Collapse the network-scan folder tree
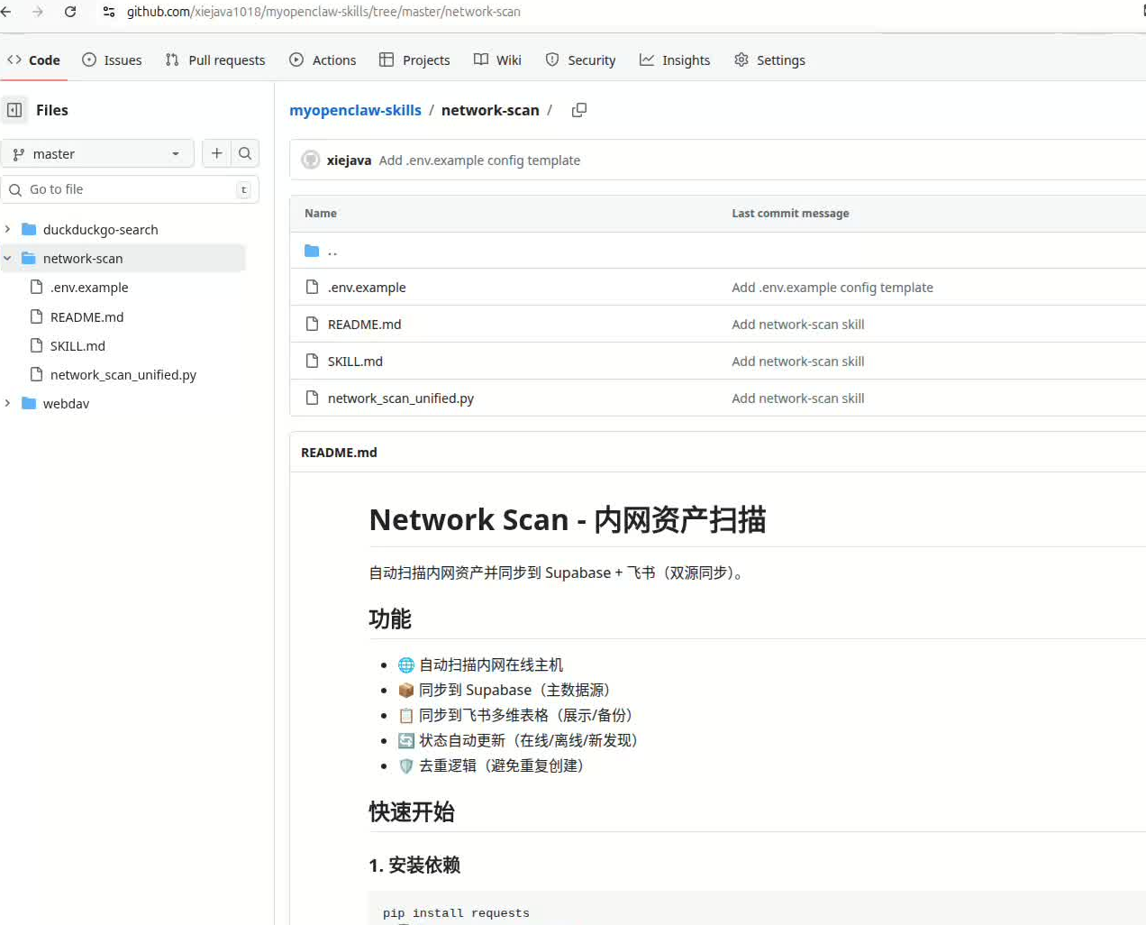This screenshot has height=925, width=1146. point(7,258)
